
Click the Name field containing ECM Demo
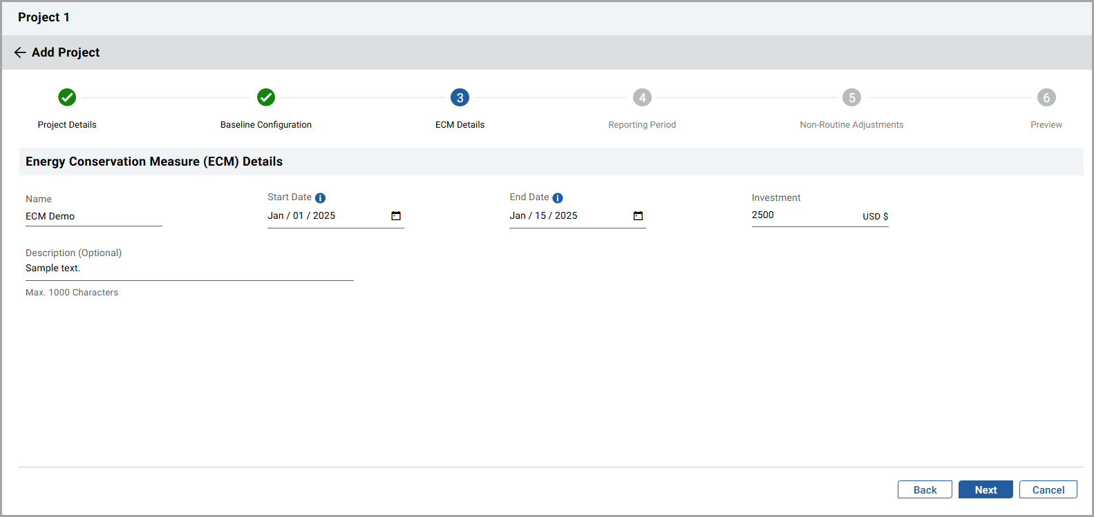point(93,216)
